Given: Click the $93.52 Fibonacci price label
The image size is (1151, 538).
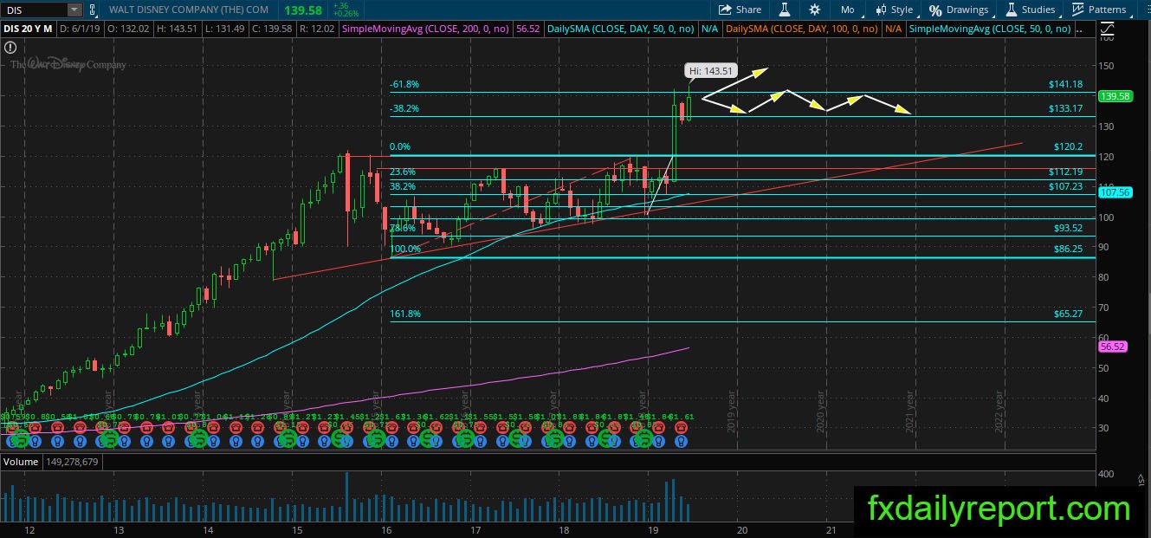Looking at the screenshot, I should (x=1069, y=228).
